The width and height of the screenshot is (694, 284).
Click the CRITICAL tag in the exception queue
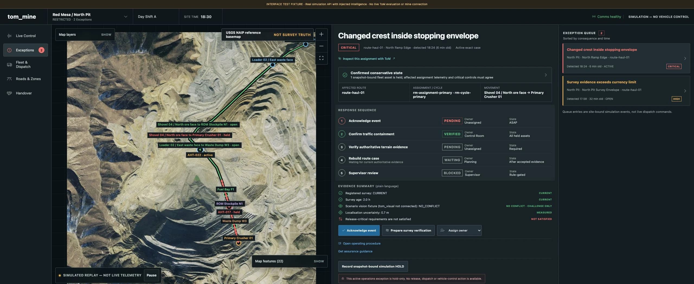click(x=674, y=66)
